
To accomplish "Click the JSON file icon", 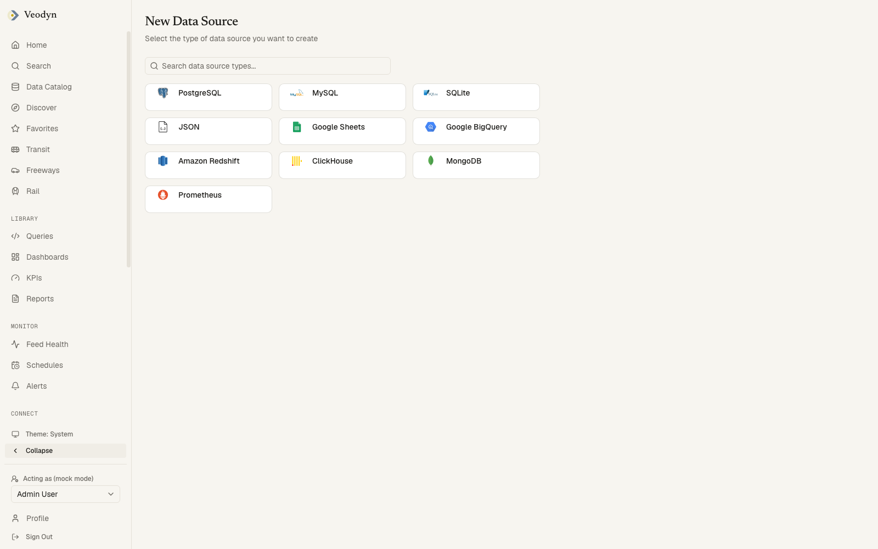I will click(x=163, y=127).
